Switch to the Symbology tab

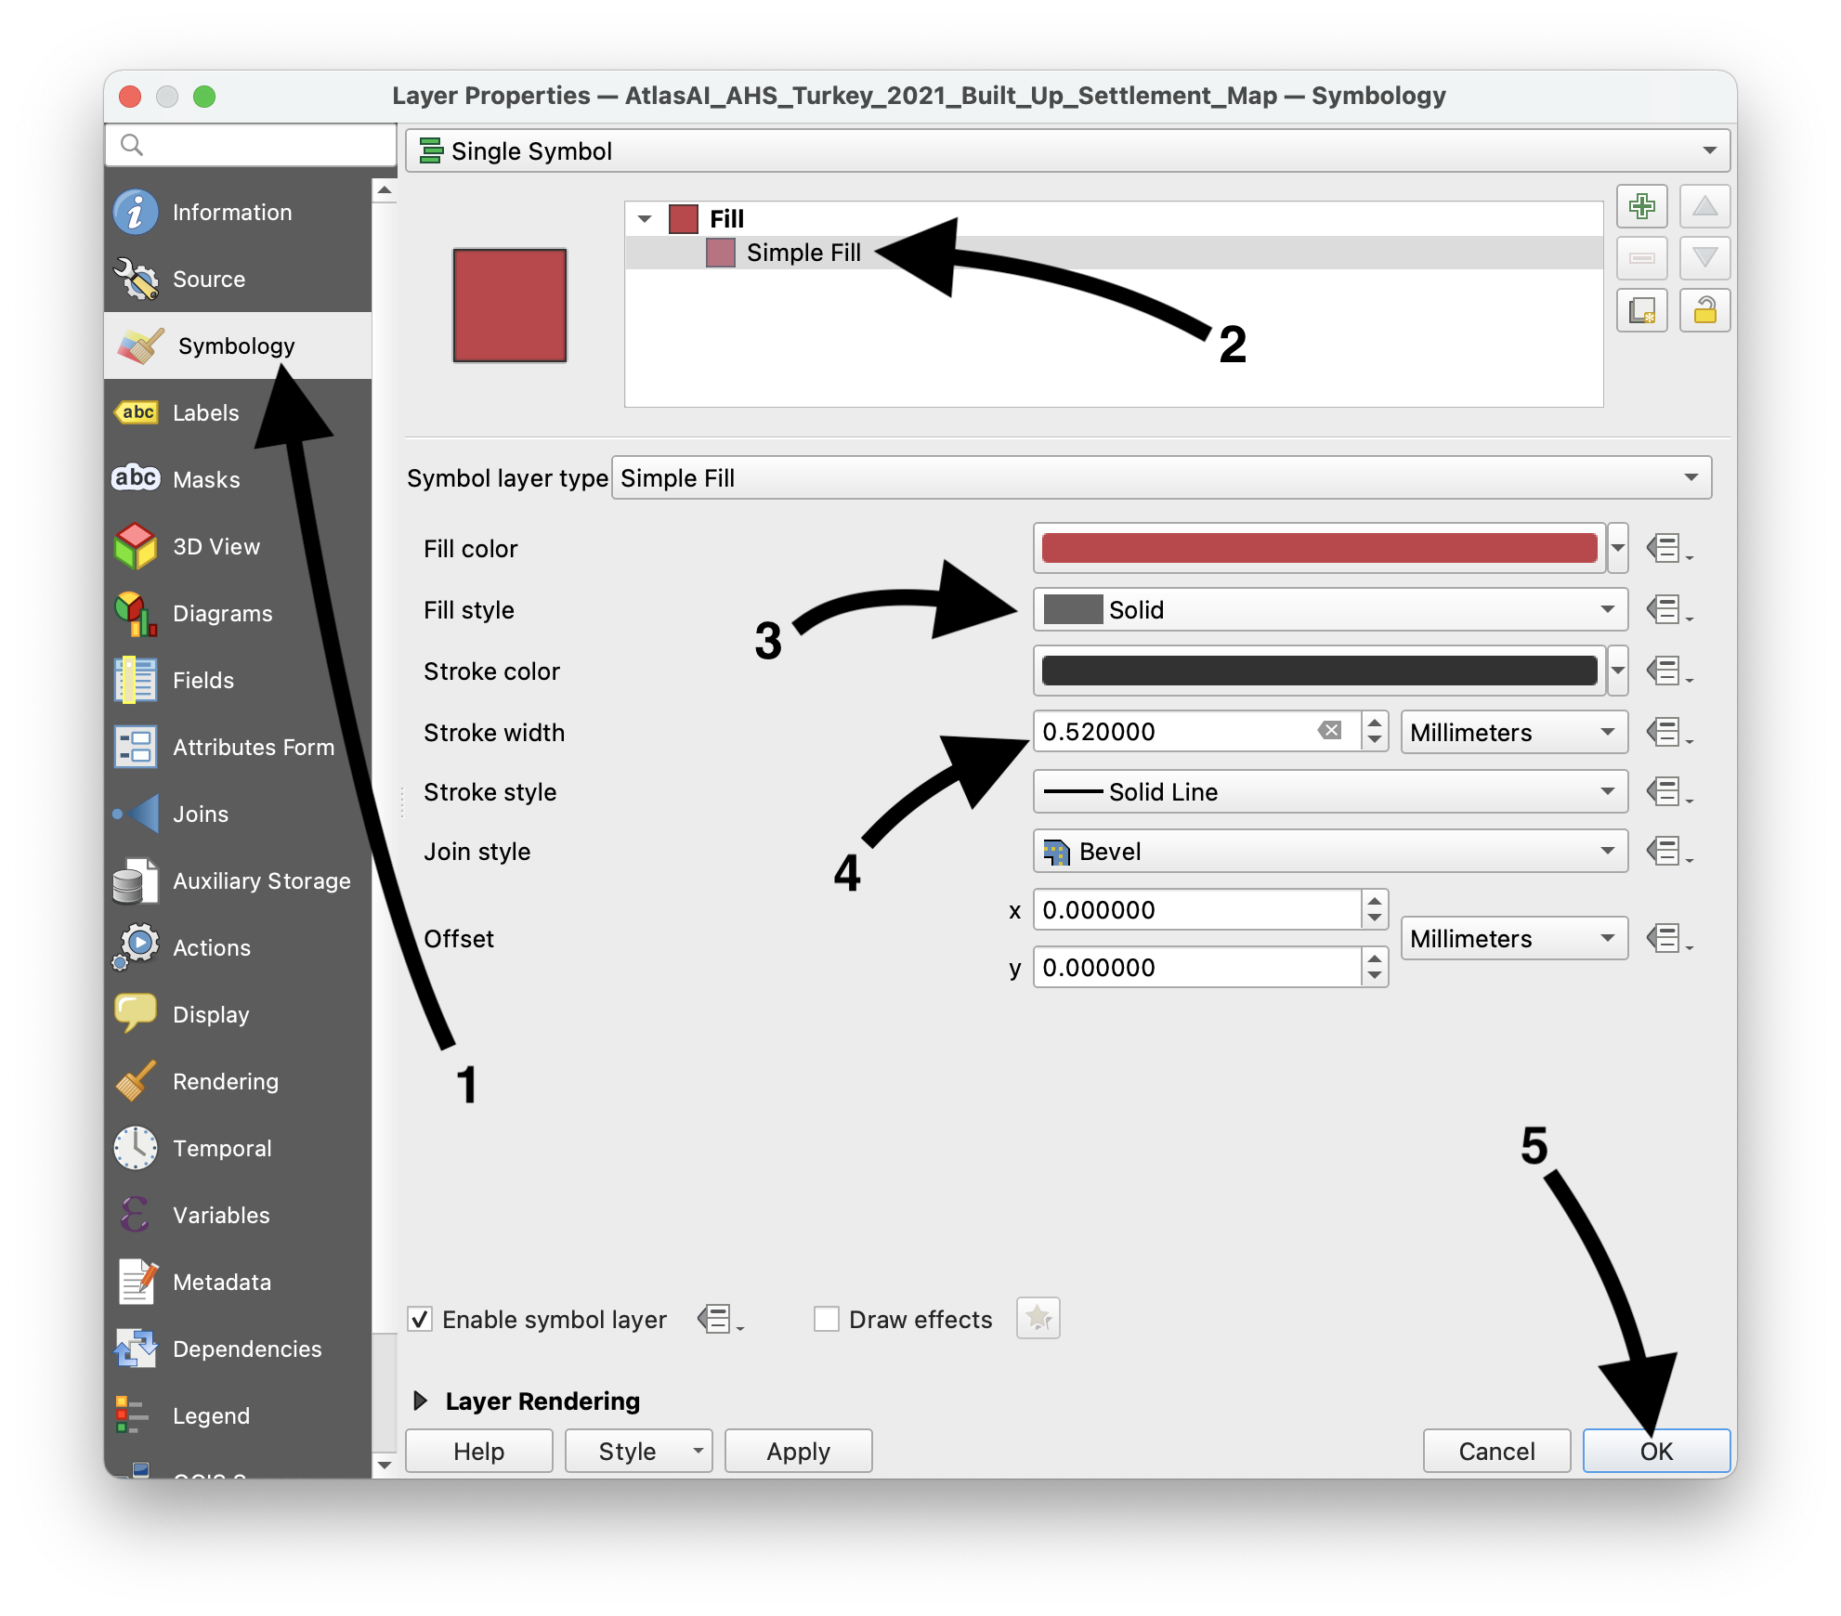238,345
